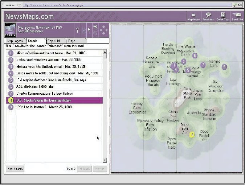Image resolution: width=245 pixels, height=185 pixels.
Task: Click map marker 5 near Technology
Action: coord(188,70)
